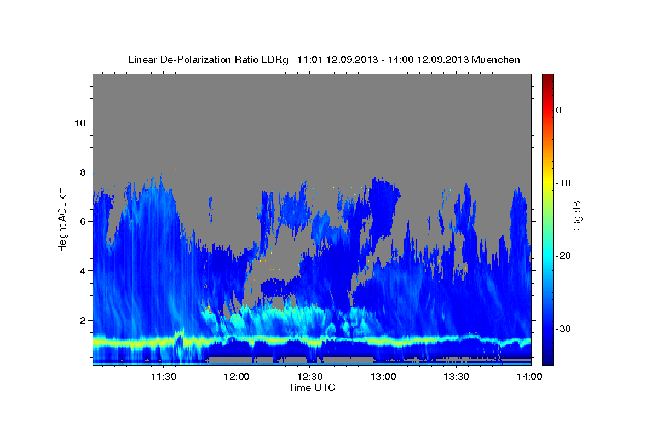Click the "Height AGL km" axis label

[x=63, y=219]
